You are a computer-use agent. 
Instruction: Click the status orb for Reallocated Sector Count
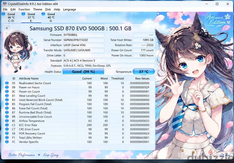(x=7, y=83)
